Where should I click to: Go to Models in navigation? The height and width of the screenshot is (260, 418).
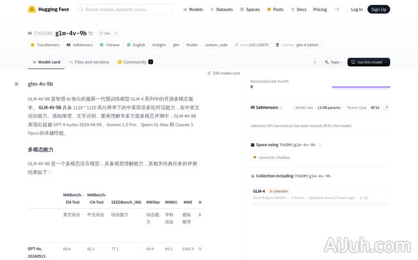pos(193,9)
